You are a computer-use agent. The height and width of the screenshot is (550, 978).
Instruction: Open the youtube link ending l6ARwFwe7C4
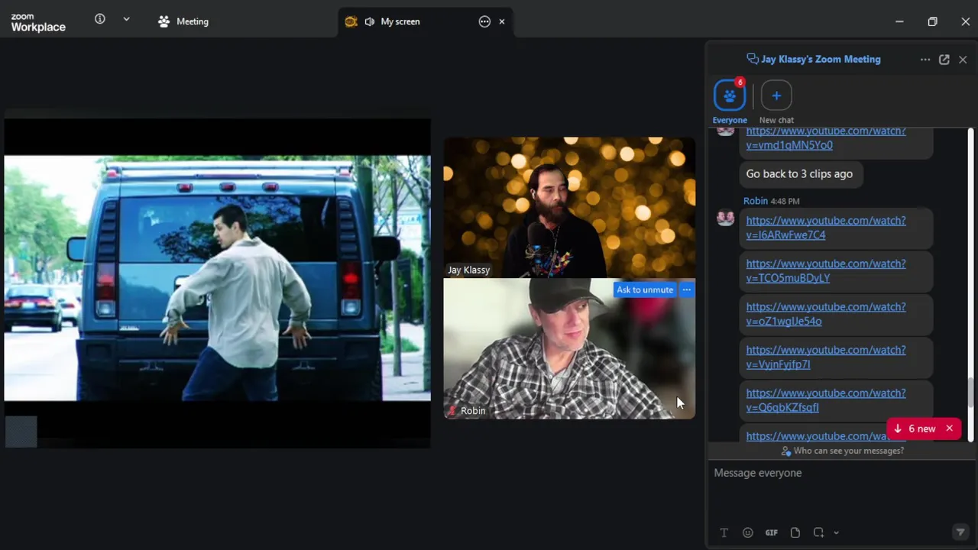(x=826, y=228)
